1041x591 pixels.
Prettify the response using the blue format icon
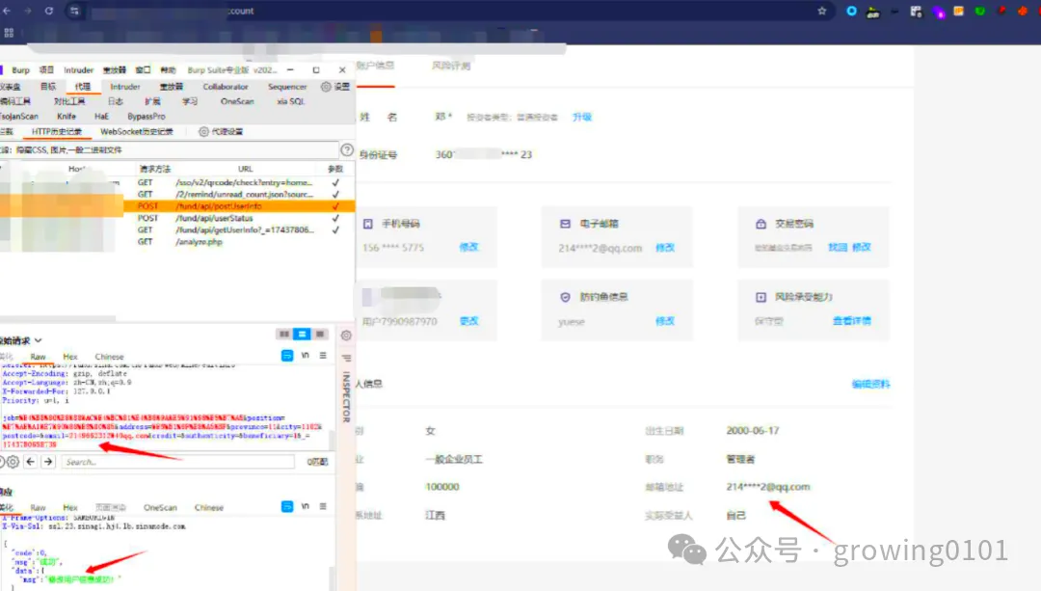(286, 506)
